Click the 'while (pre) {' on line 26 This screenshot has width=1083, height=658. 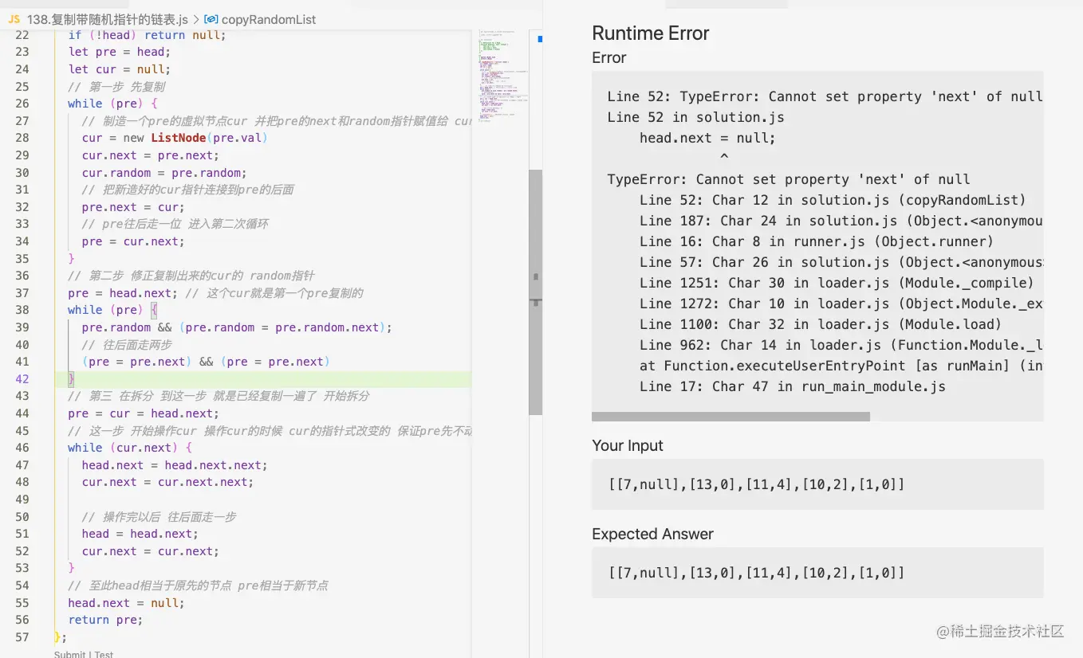(x=112, y=104)
